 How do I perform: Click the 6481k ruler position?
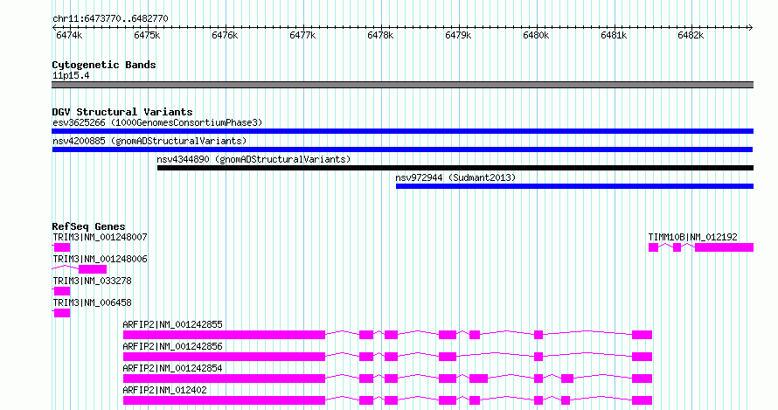pos(614,35)
